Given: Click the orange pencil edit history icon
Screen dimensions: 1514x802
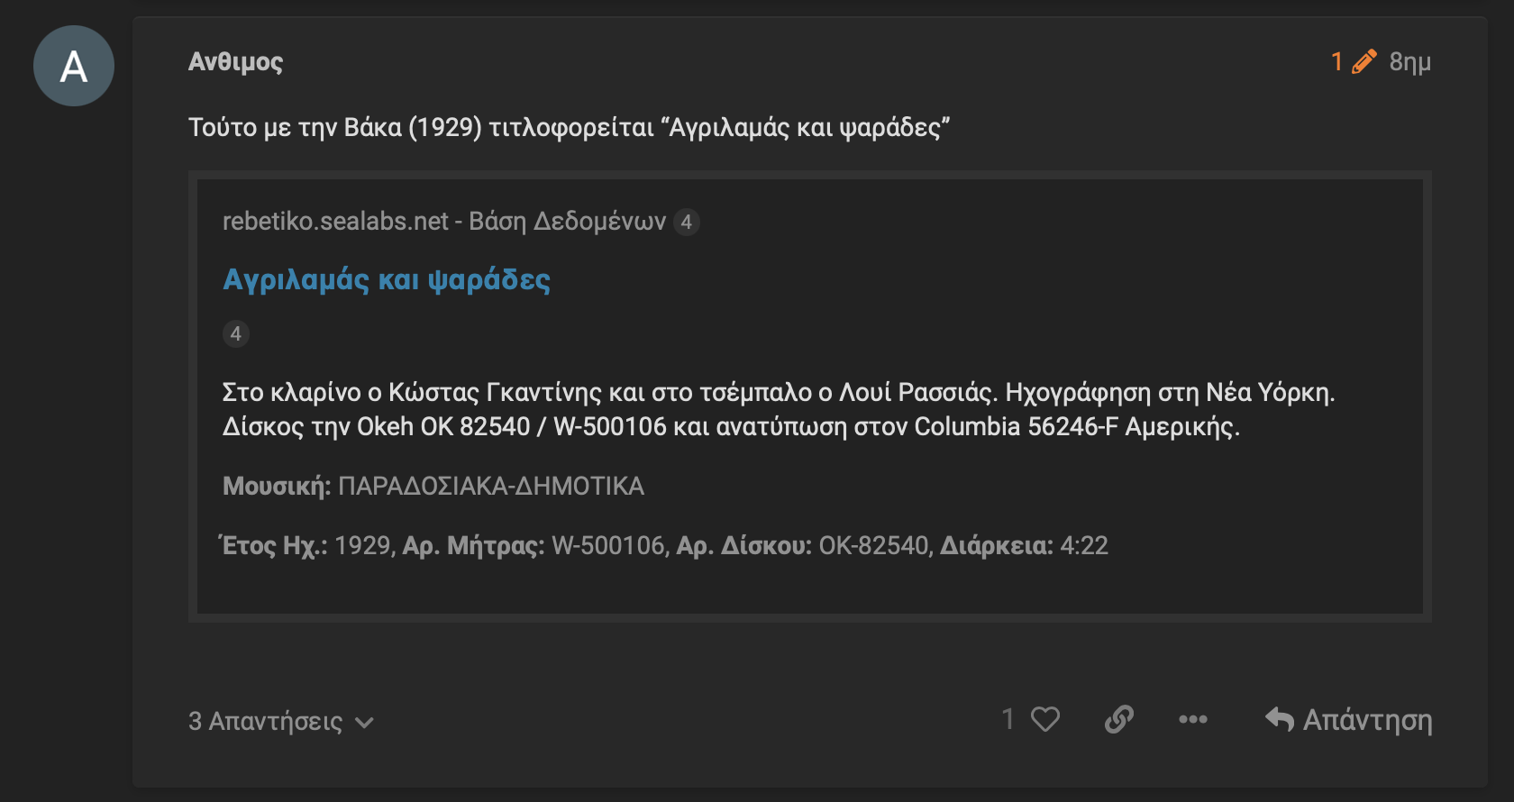Looking at the screenshot, I should (1364, 61).
